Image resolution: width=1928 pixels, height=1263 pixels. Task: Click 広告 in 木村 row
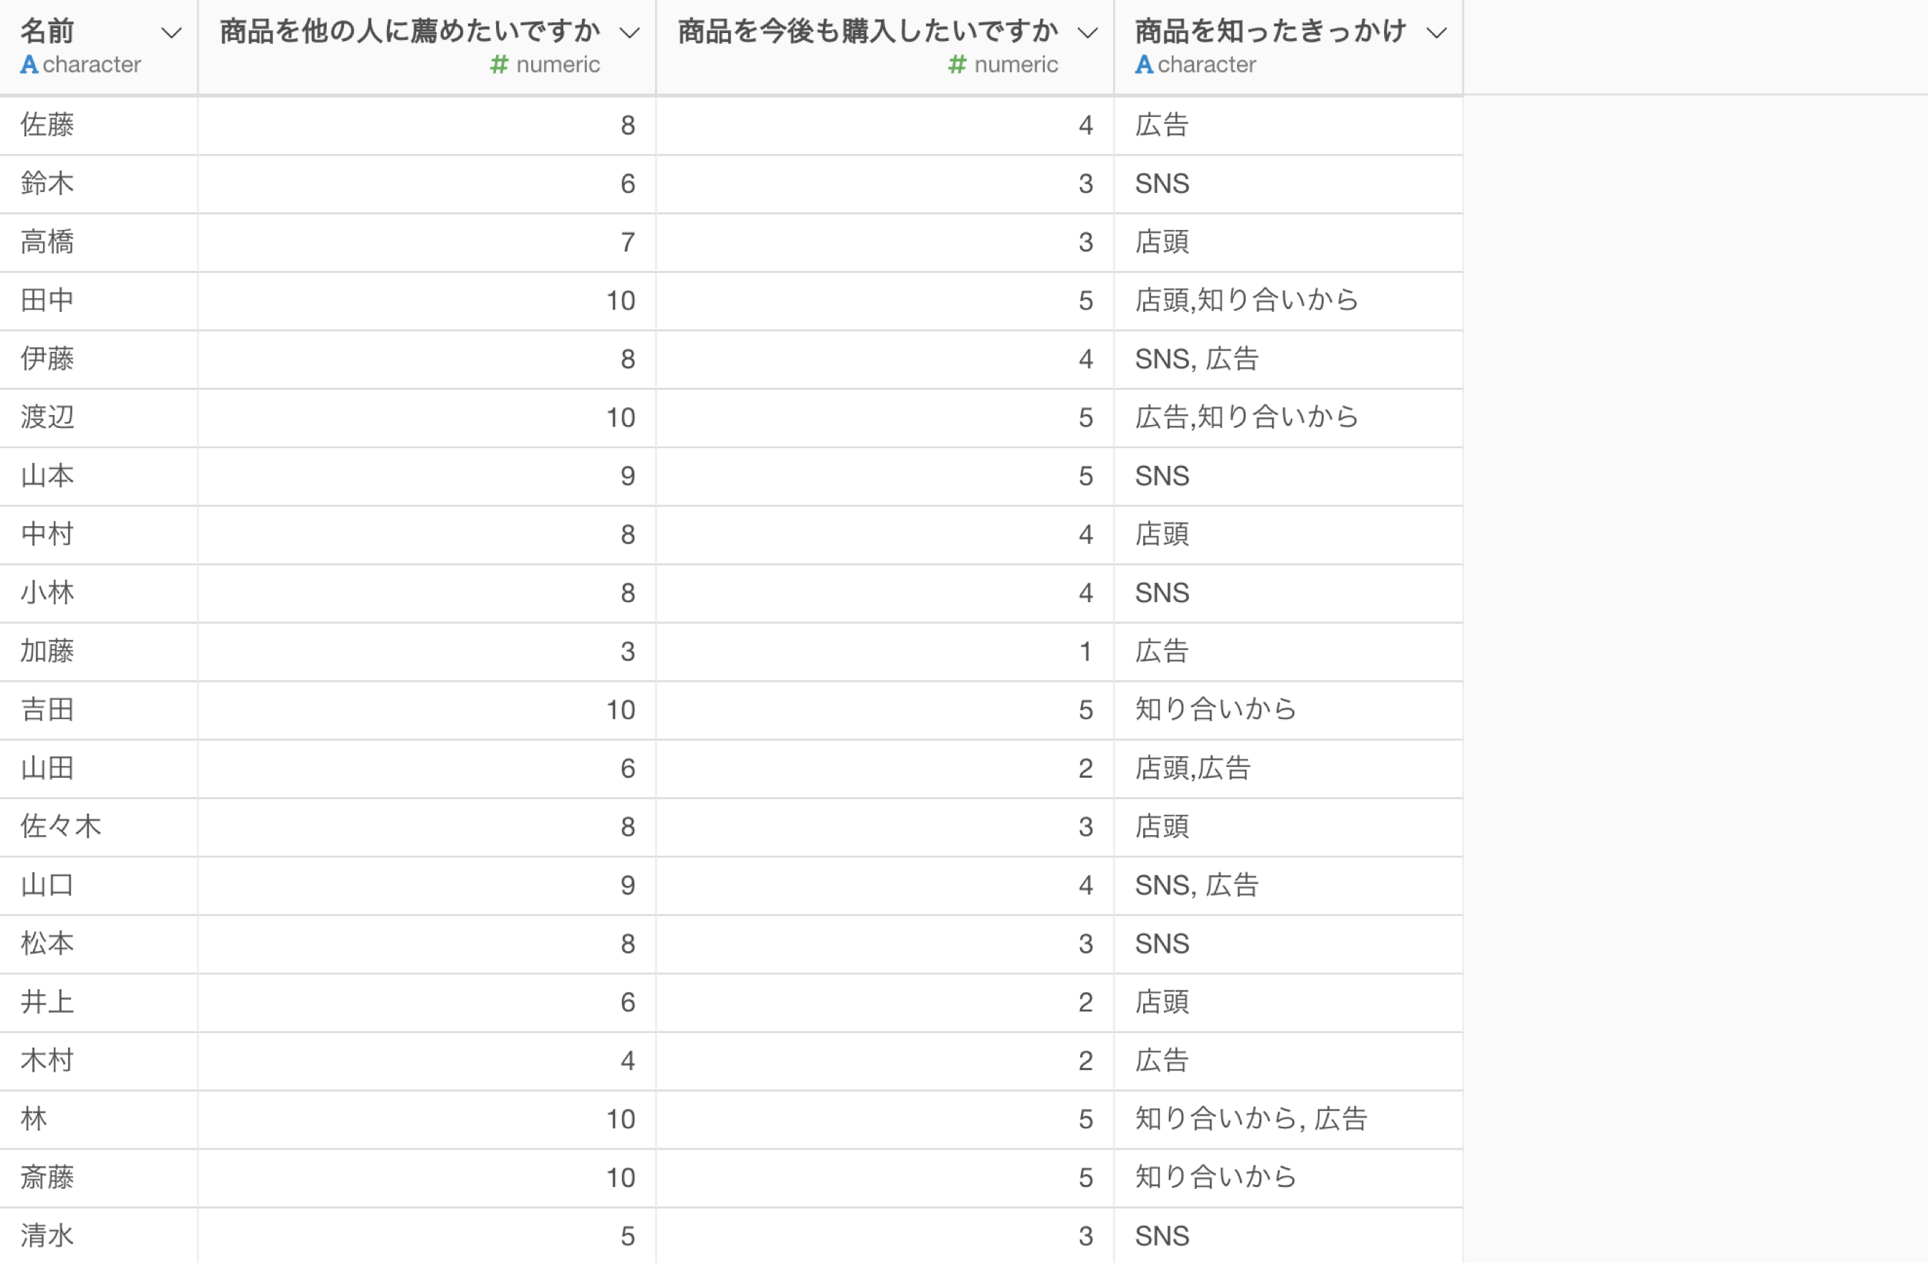point(1162,1060)
